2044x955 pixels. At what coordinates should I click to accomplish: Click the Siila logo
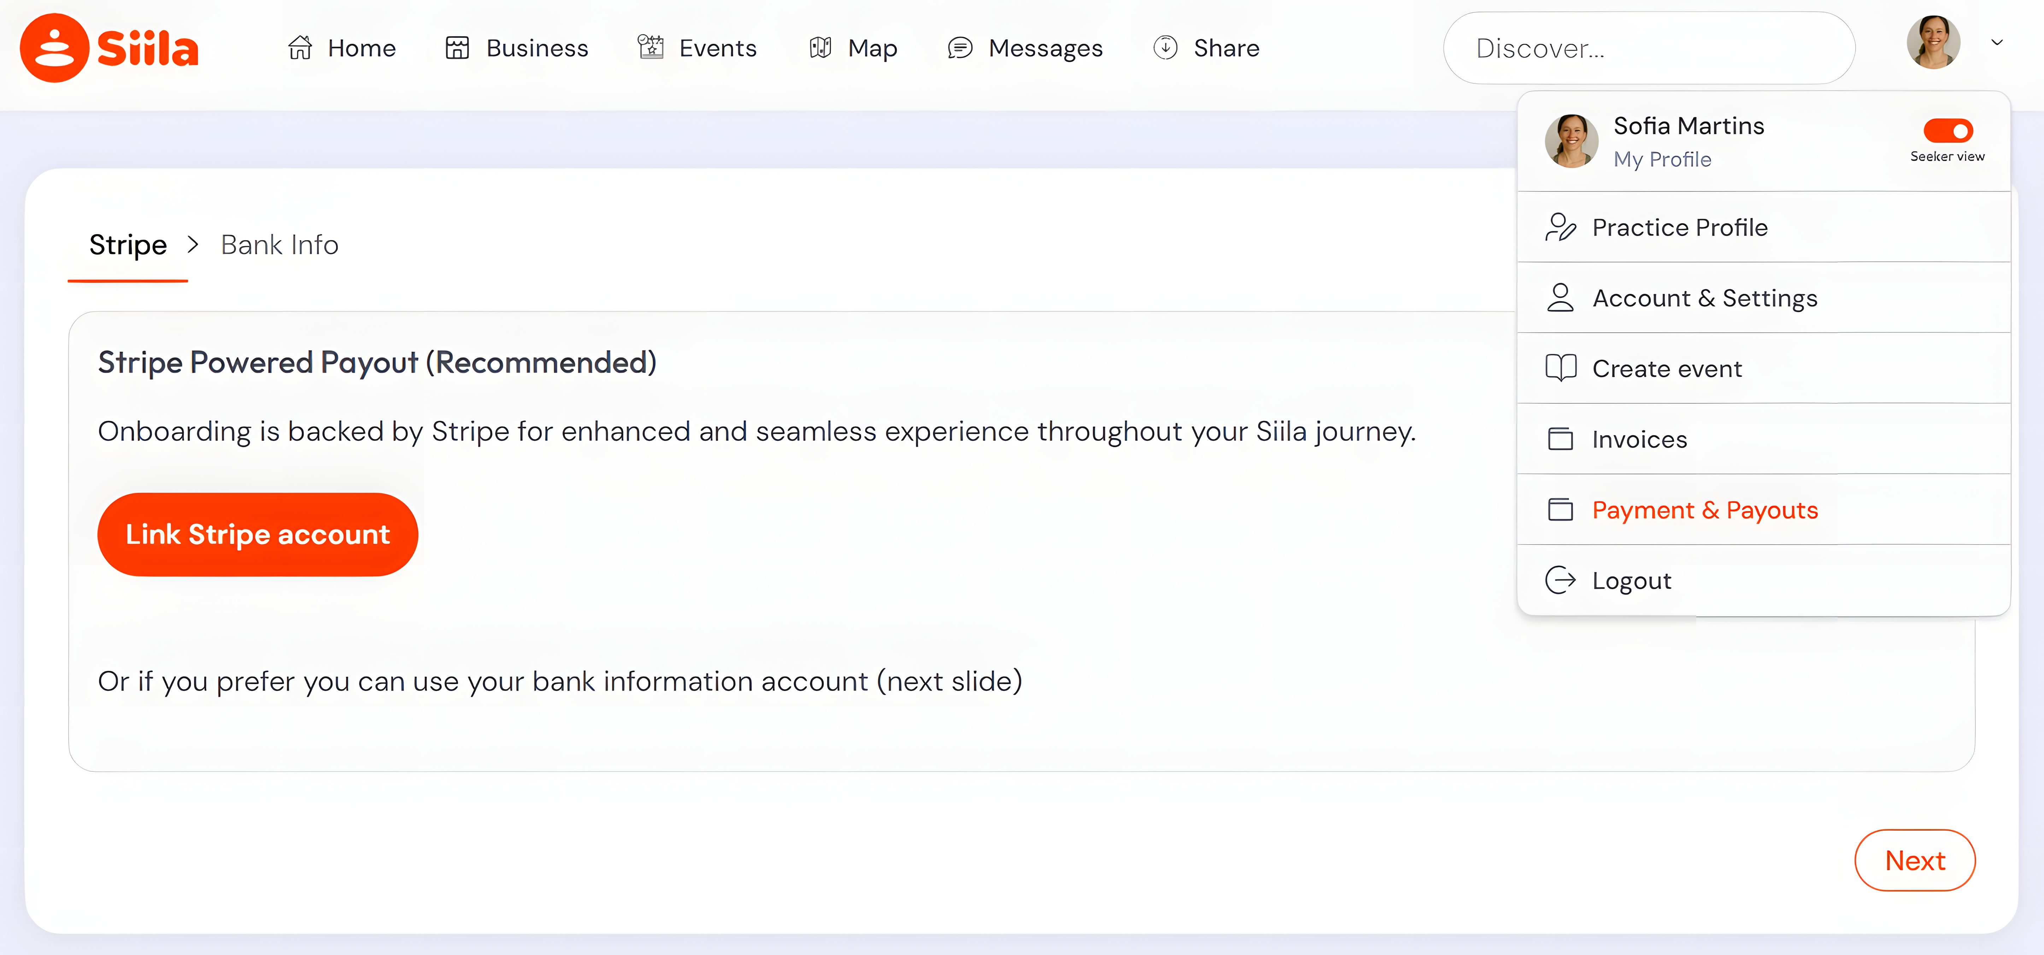coord(109,48)
